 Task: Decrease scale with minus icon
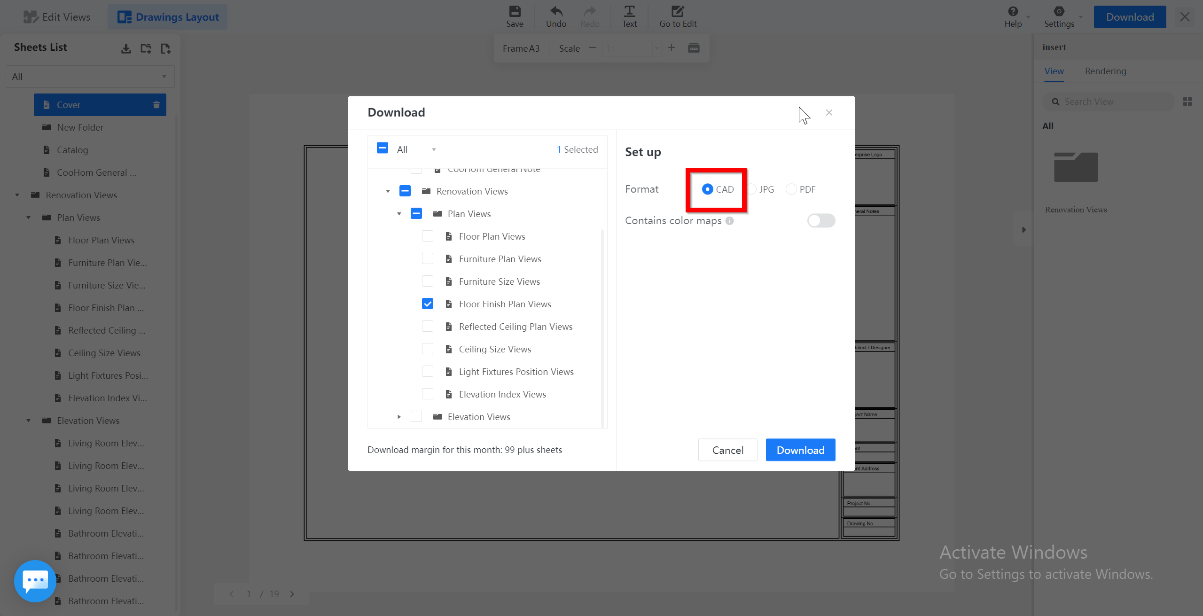pos(593,48)
